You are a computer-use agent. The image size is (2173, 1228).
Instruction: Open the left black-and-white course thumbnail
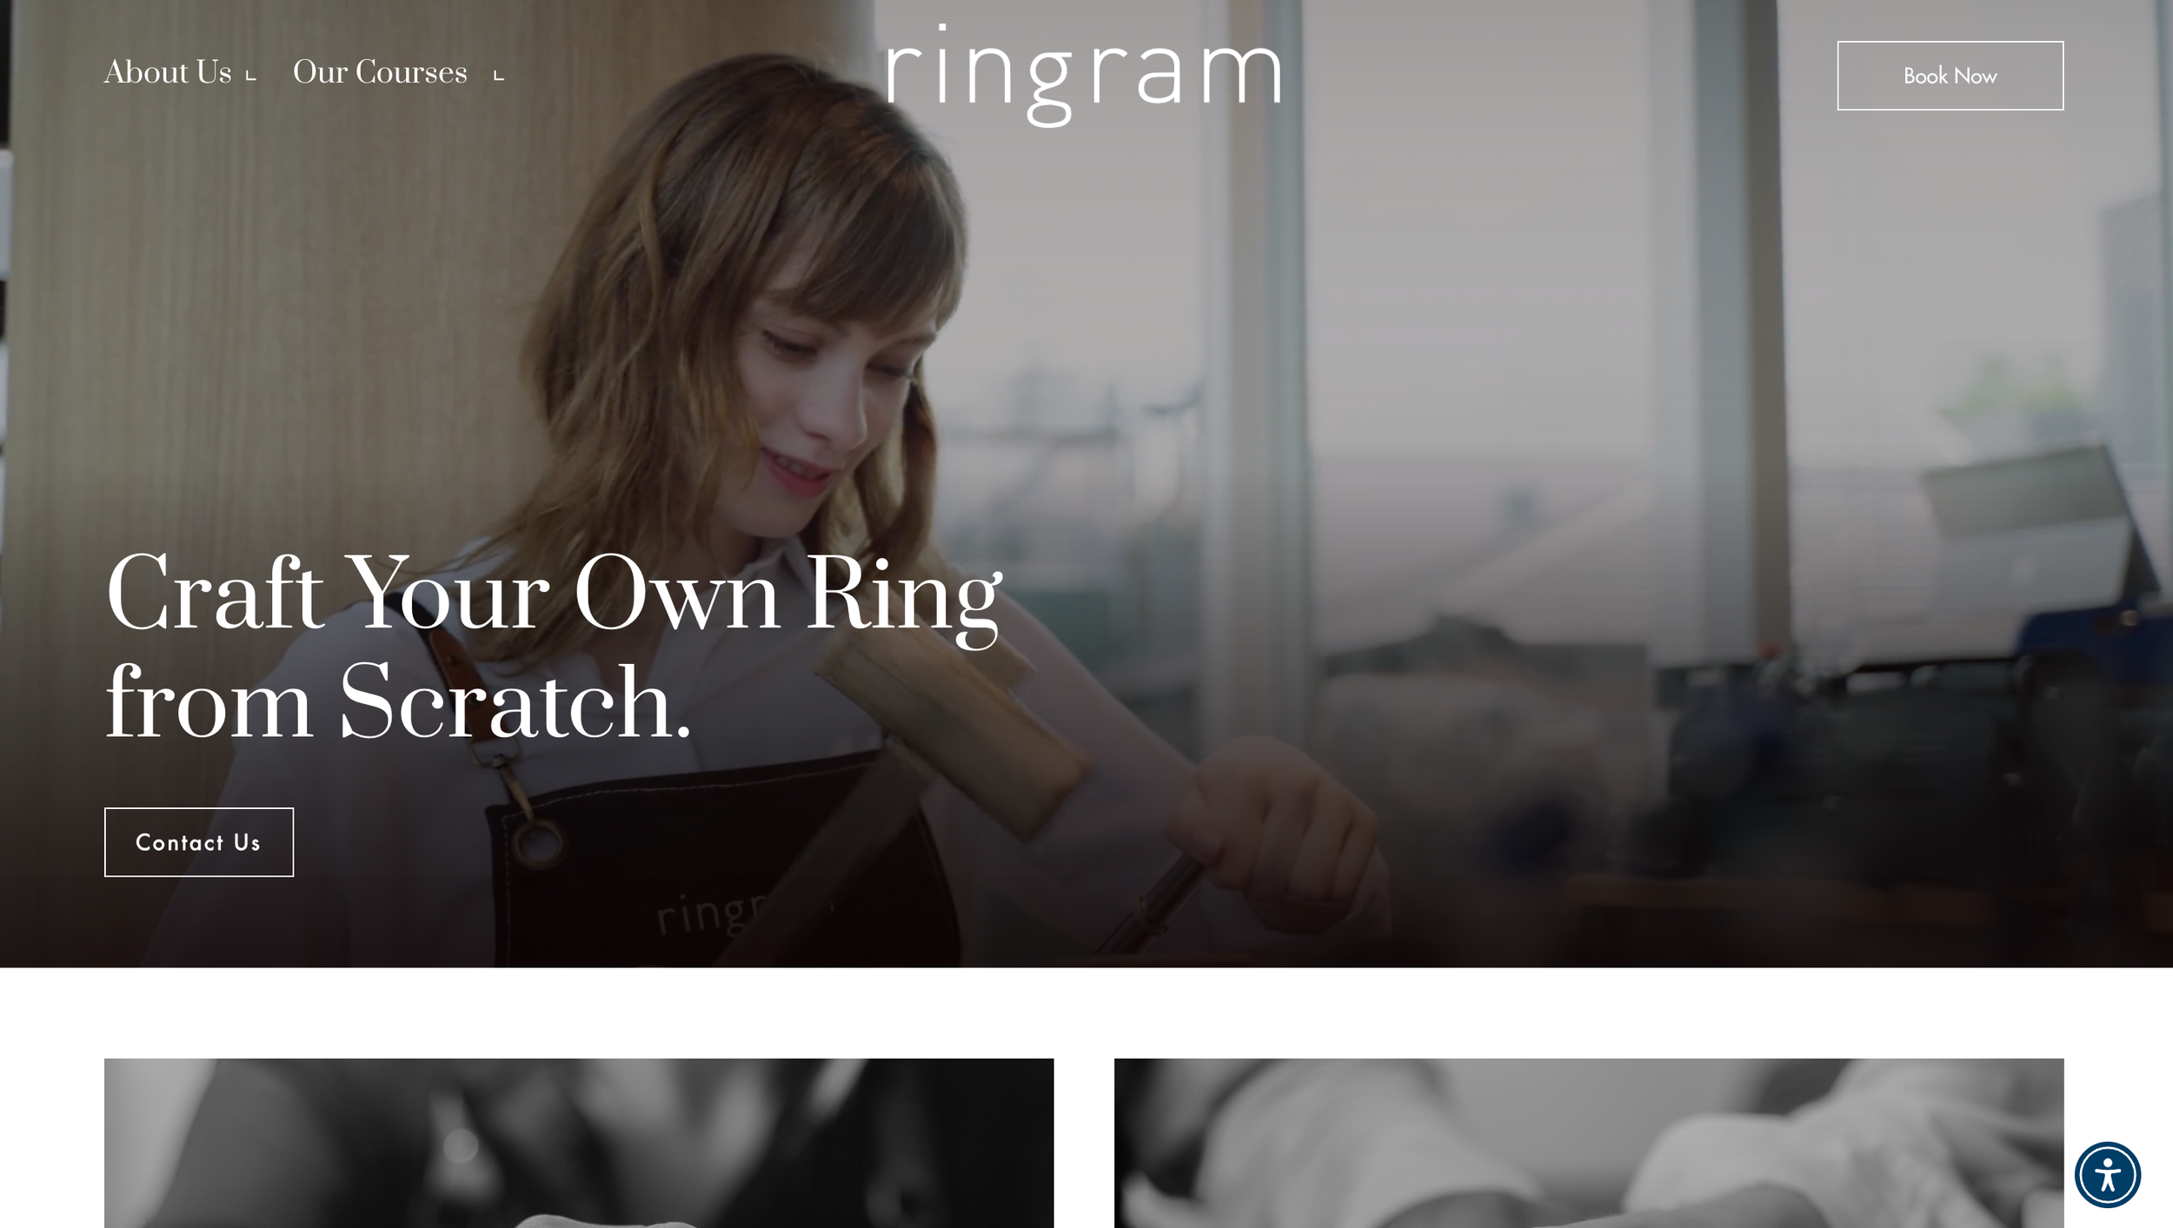[x=579, y=1143]
